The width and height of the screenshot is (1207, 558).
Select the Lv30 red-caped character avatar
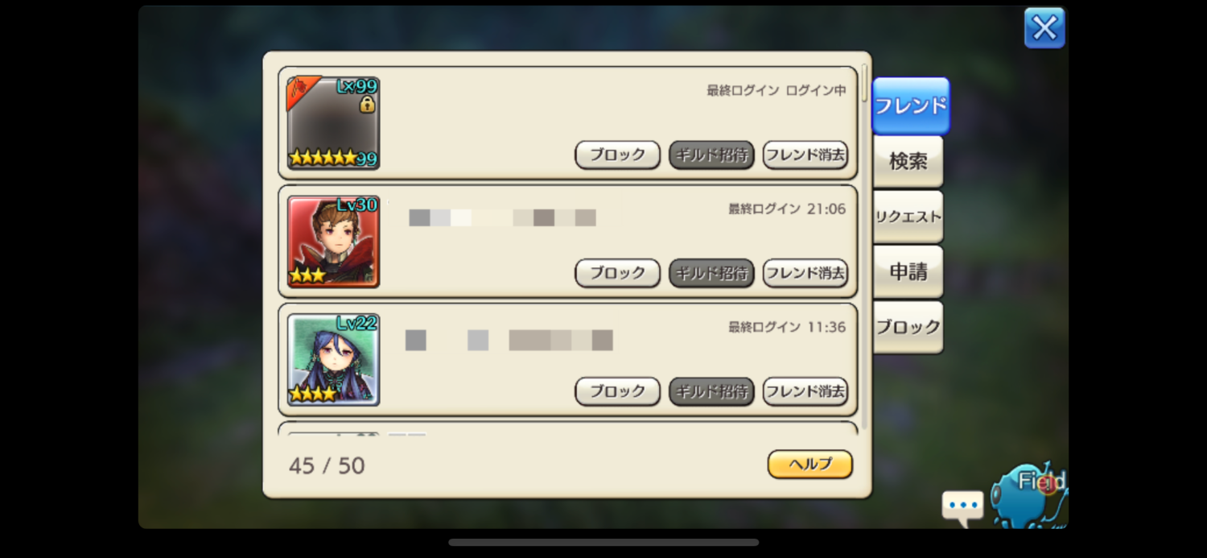[333, 242]
